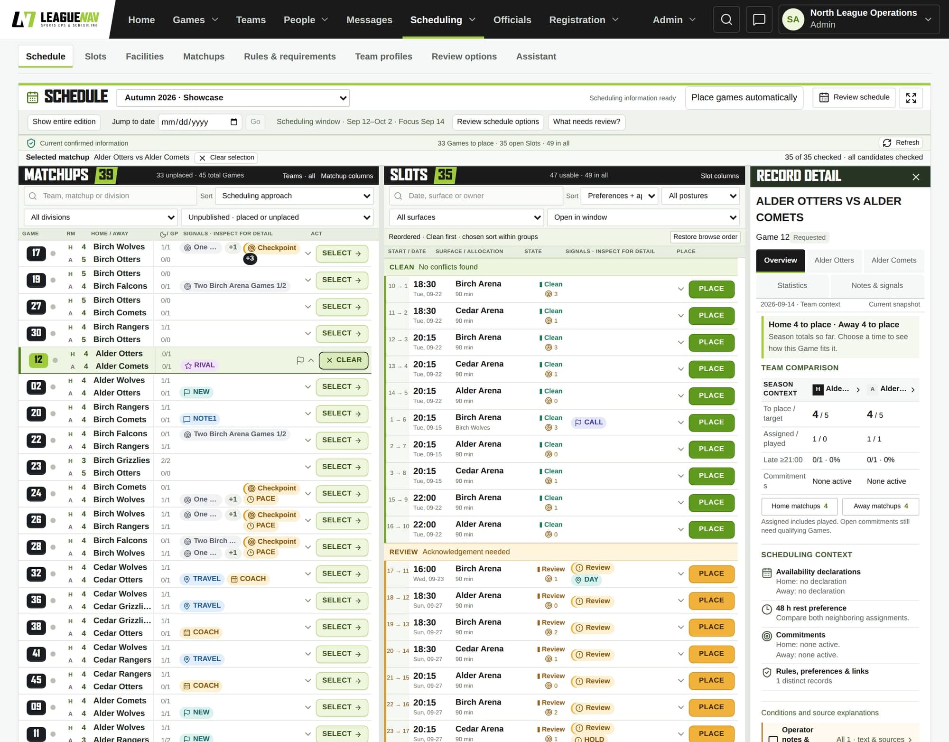Close the Record Detail panel
Viewport: 949px width, 742px height.
915,177
